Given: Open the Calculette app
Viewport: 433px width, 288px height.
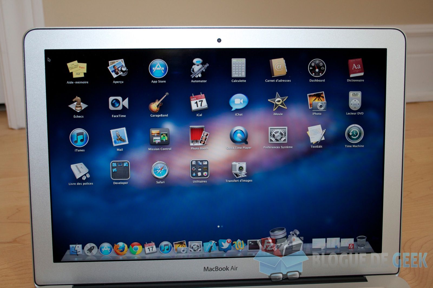Looking at the screenshot, I should [239, 68].
